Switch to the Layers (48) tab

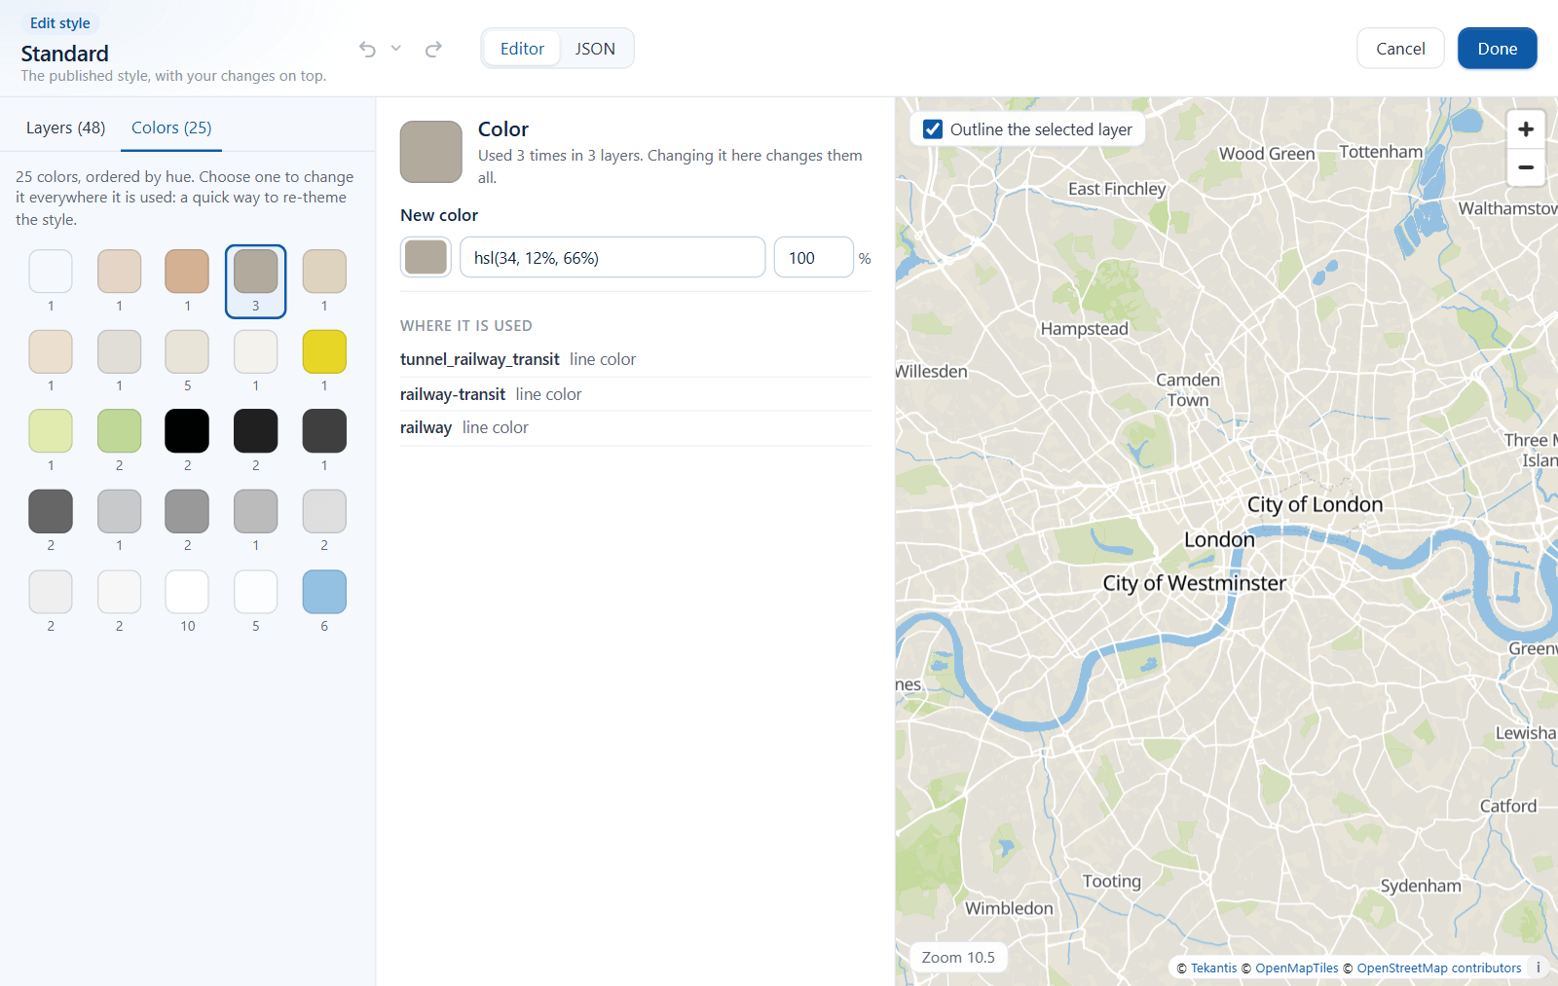pyautogui.click(x=66, y=128)
